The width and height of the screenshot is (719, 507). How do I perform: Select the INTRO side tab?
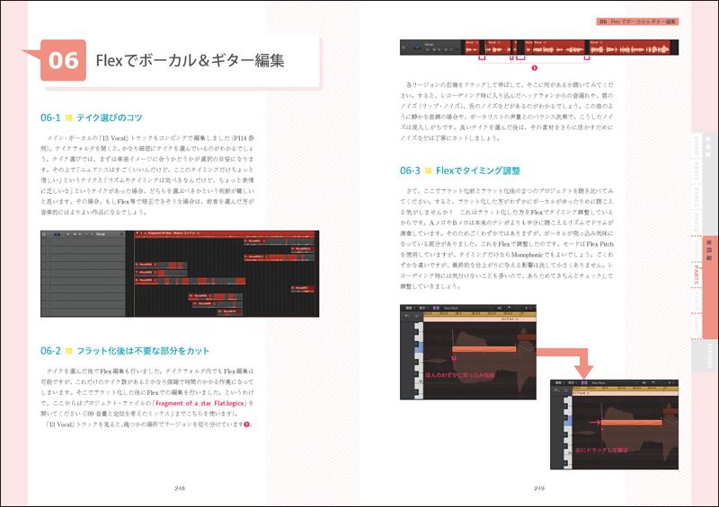point(697,145)
